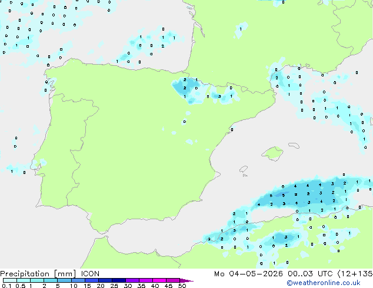Screen dimensions: 373x288
Task: Click the '00..03 UTC' time text
Action: (310, 274)
